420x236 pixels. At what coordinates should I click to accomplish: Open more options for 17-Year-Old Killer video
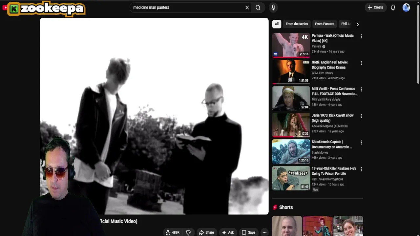[361, 169]
